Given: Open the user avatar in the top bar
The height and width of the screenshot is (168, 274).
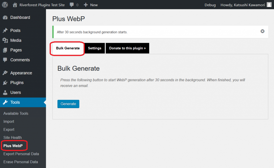Looking at the screenshot, I should [x=269, y=5].
